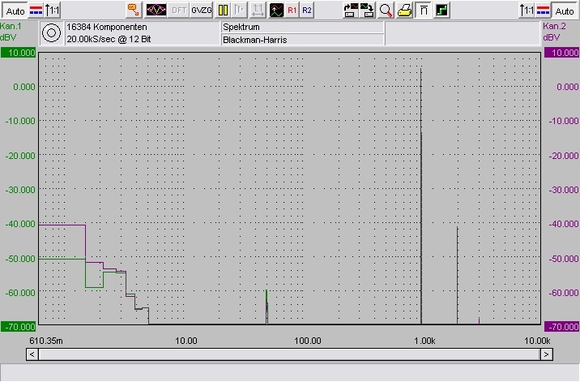Toggle the yellow pause bars button

tap(223, 11)
